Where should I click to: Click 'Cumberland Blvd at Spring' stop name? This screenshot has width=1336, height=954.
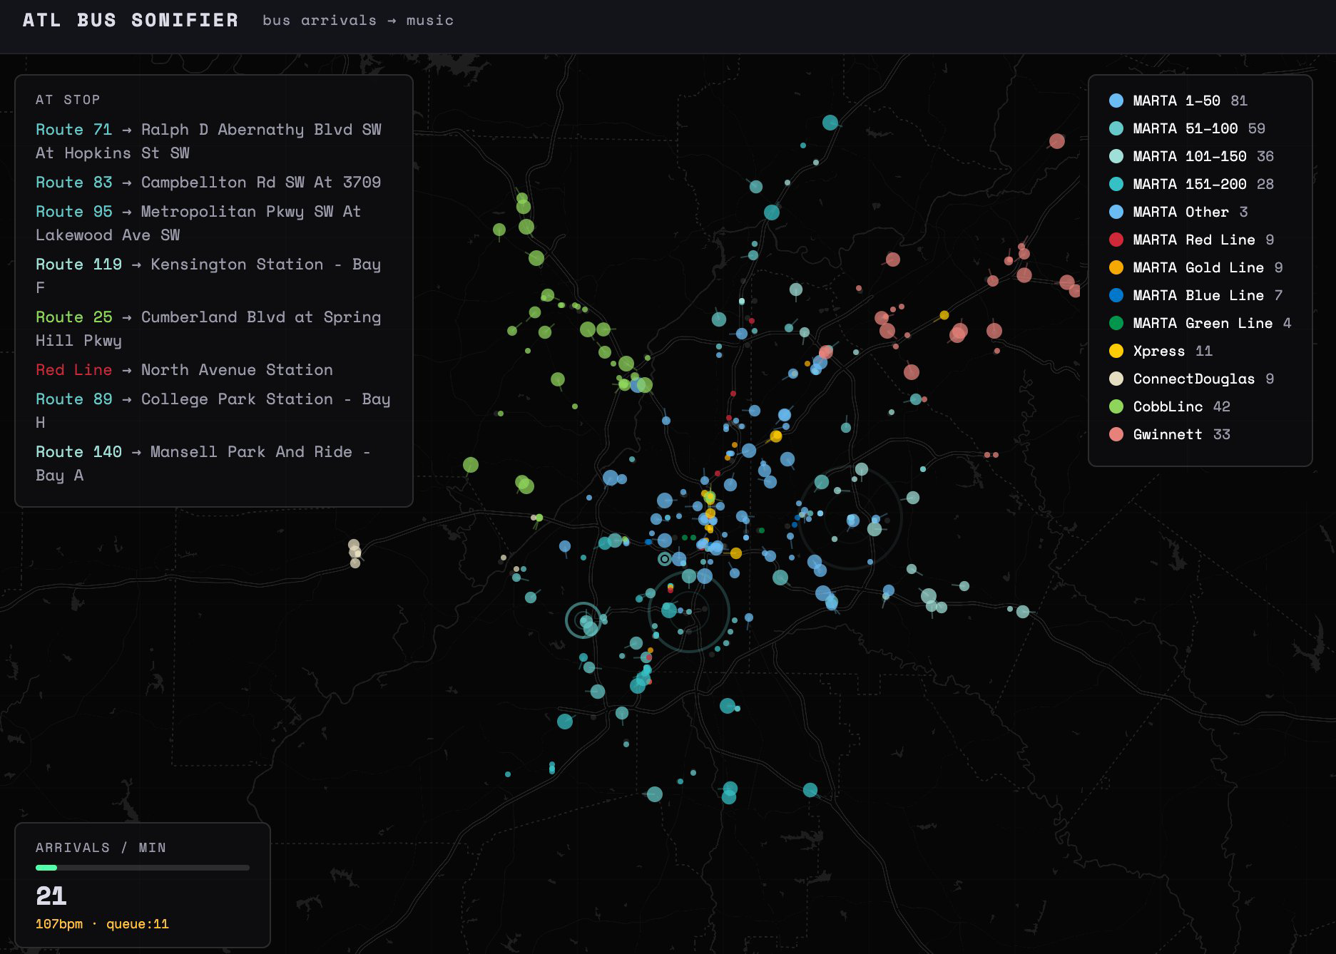click(x=261, y=317)
